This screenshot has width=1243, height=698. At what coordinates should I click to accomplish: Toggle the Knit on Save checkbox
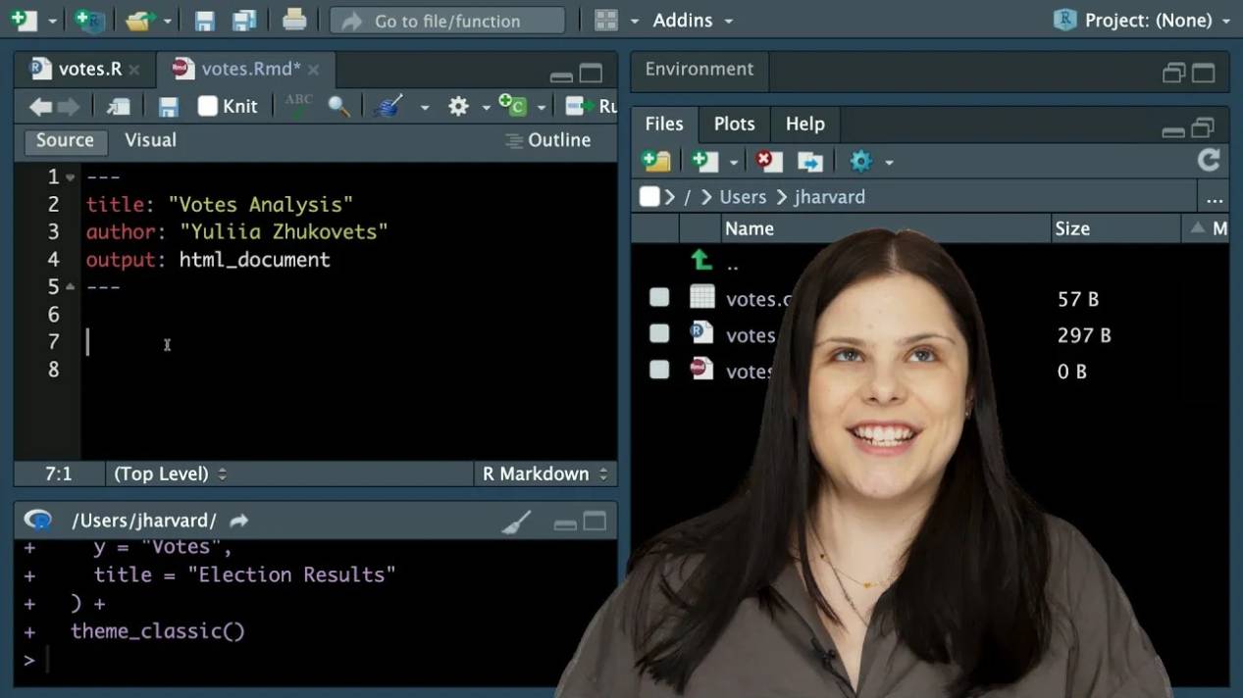(208, 106)
